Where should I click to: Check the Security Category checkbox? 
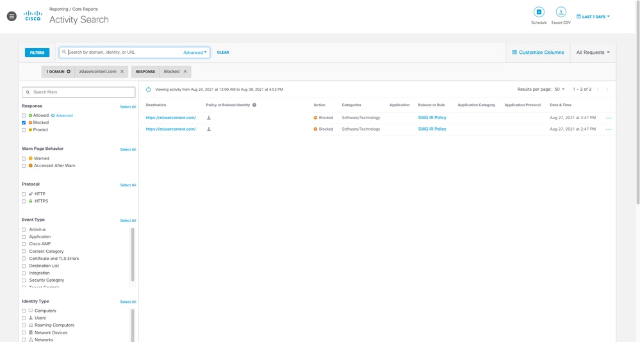pyautogui.click(x=24, y=281)
